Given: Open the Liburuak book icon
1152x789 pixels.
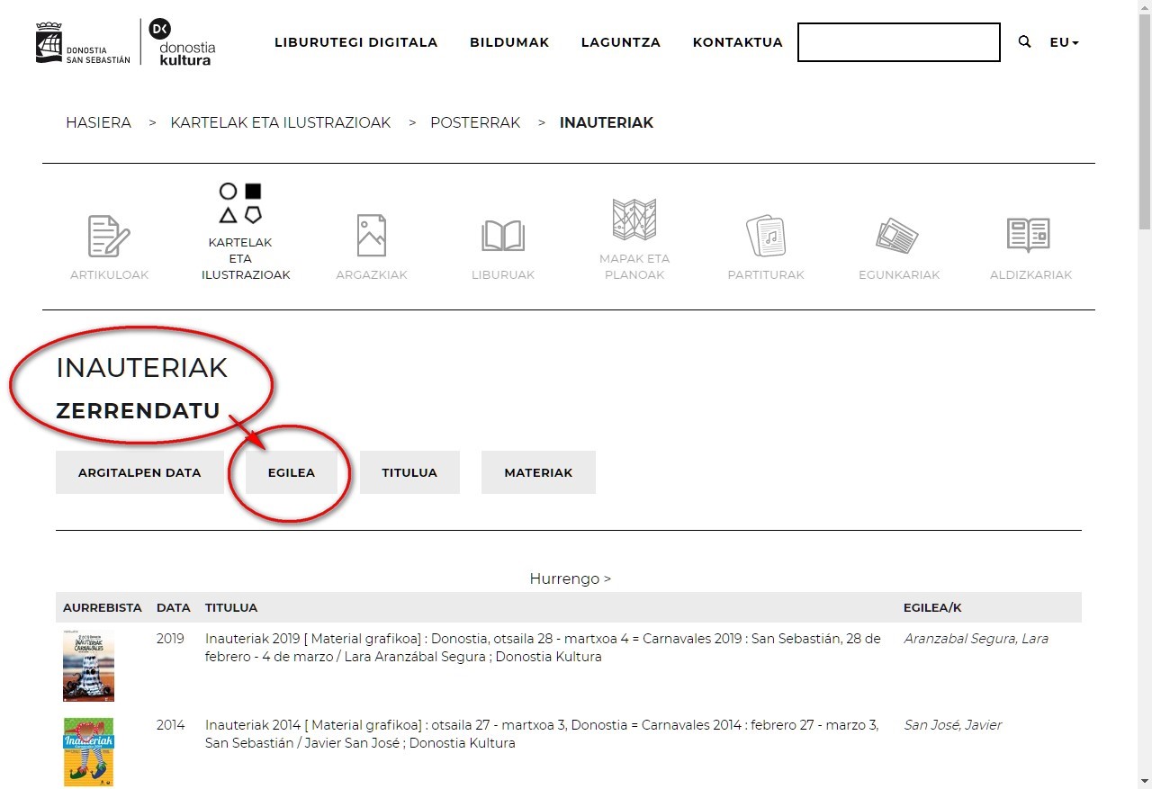Looking at the screenshot, I should pyautogui.click(x=502, y=237).
